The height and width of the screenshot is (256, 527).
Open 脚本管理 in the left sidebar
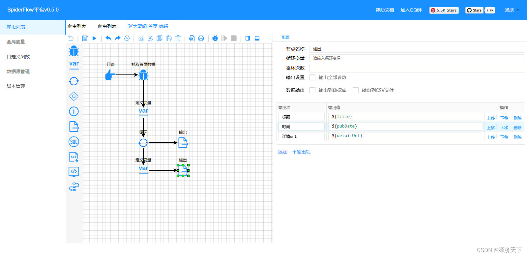[33, 86]
